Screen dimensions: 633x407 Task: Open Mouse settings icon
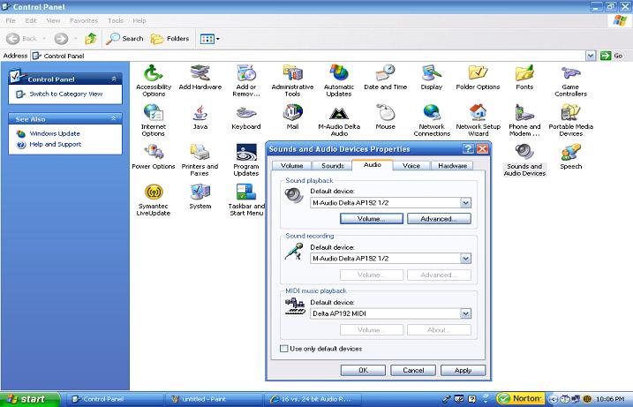(386, 117)
